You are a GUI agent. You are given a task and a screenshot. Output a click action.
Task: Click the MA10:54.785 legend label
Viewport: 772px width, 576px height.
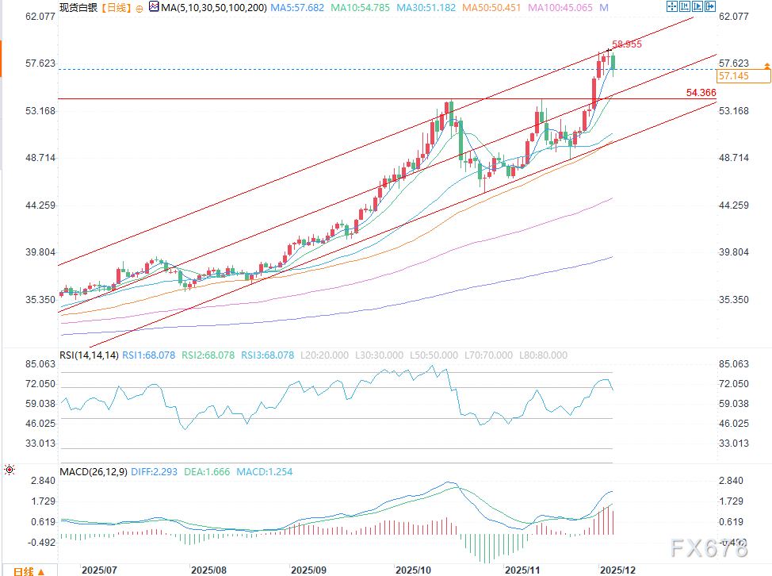[x=360, y=8]
